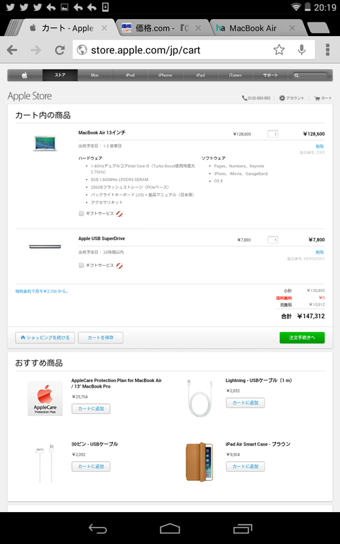Tap the voice search microphone icon

pyautogui.click(x=302, y=50)
